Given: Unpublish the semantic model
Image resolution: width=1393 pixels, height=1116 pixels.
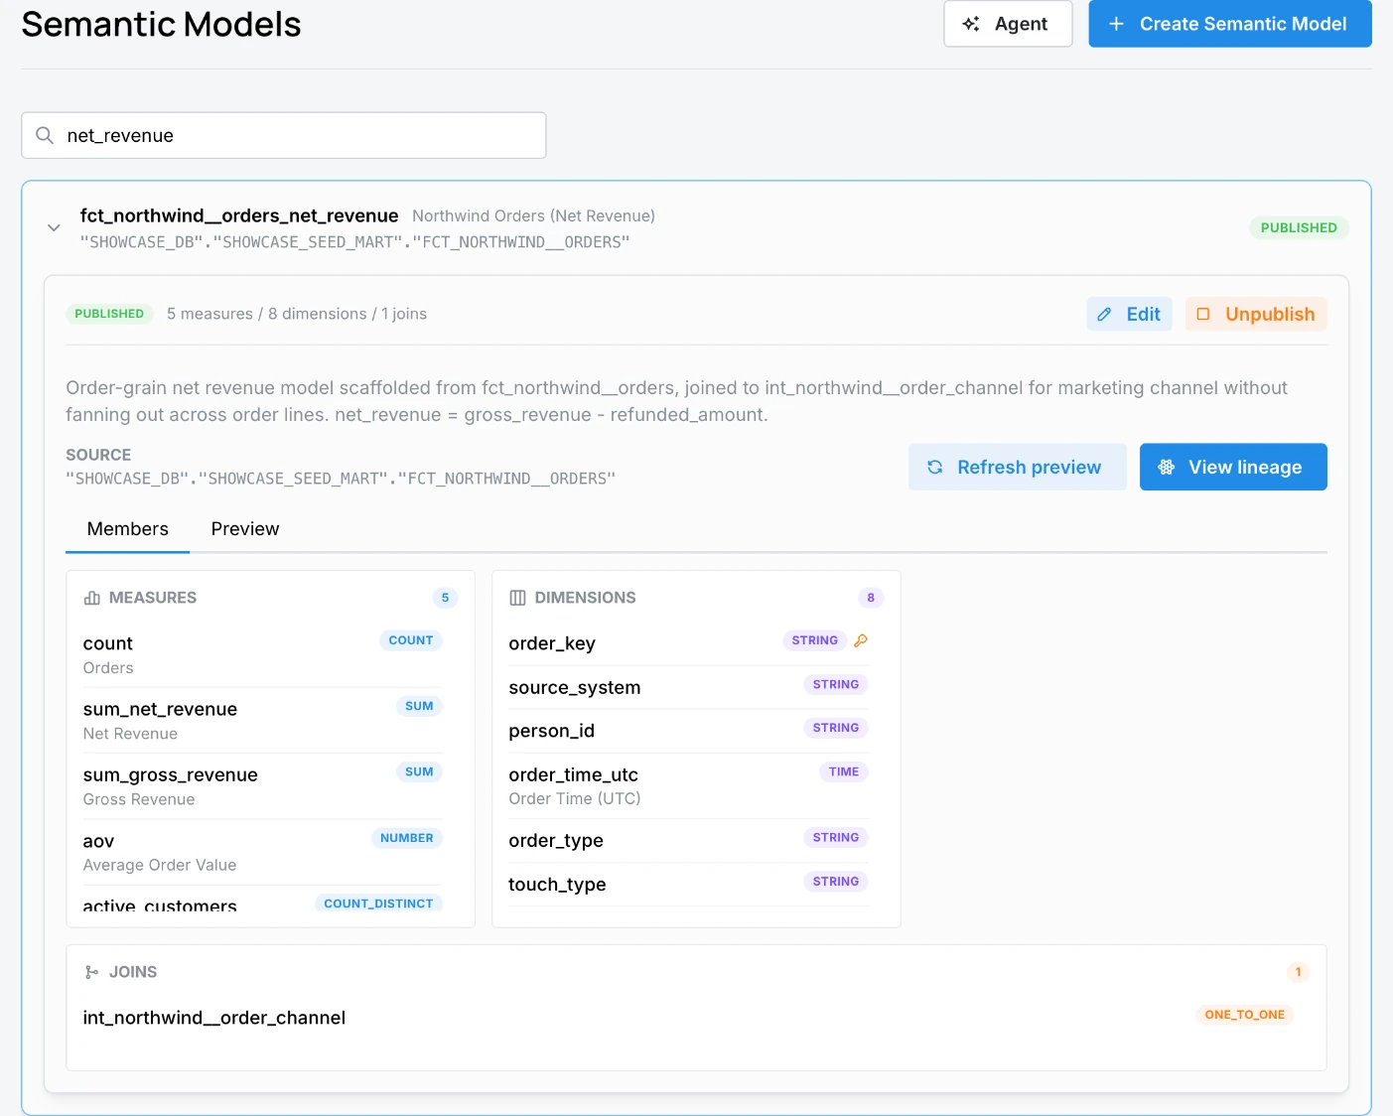Looking at the screenshot, I should [1256, 314].
